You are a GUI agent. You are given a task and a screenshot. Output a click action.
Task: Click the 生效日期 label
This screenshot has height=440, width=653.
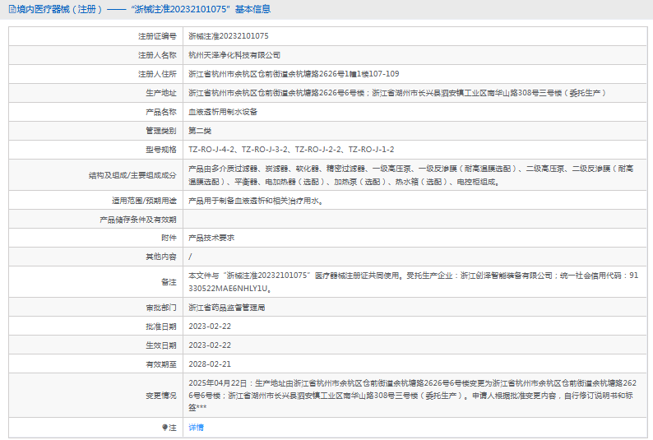[160, 345]
